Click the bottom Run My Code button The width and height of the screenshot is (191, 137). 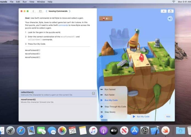pos(141,117)
